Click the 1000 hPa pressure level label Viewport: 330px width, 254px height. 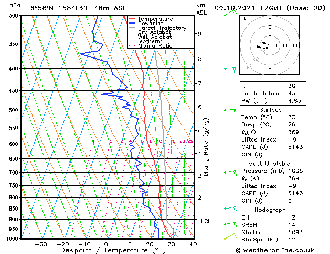[13, 239]
